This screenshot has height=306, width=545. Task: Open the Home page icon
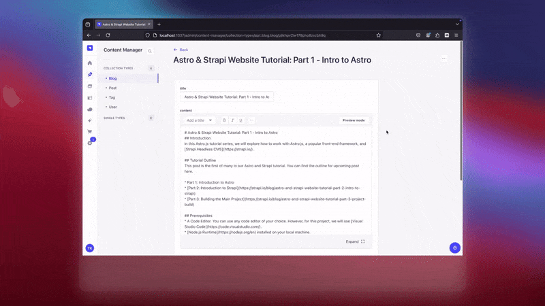point(90,63)
